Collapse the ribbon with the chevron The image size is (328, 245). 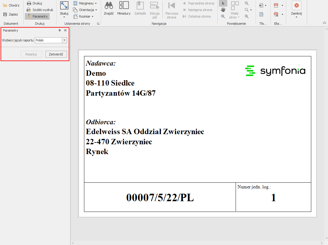[324, 23]
